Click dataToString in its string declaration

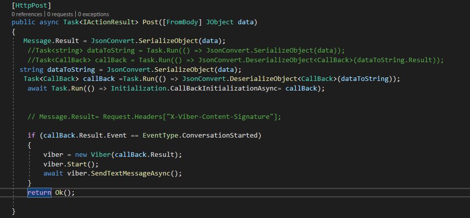[x=71, y=70]
